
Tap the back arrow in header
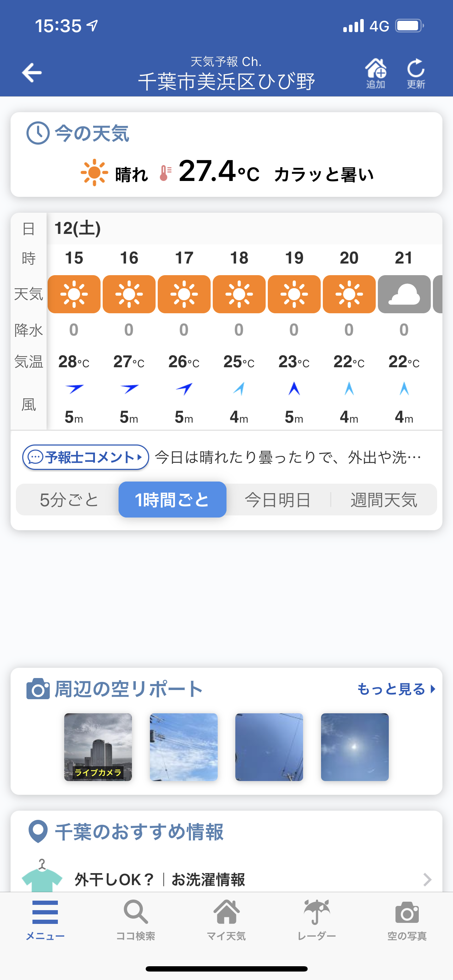coord(32,72)
